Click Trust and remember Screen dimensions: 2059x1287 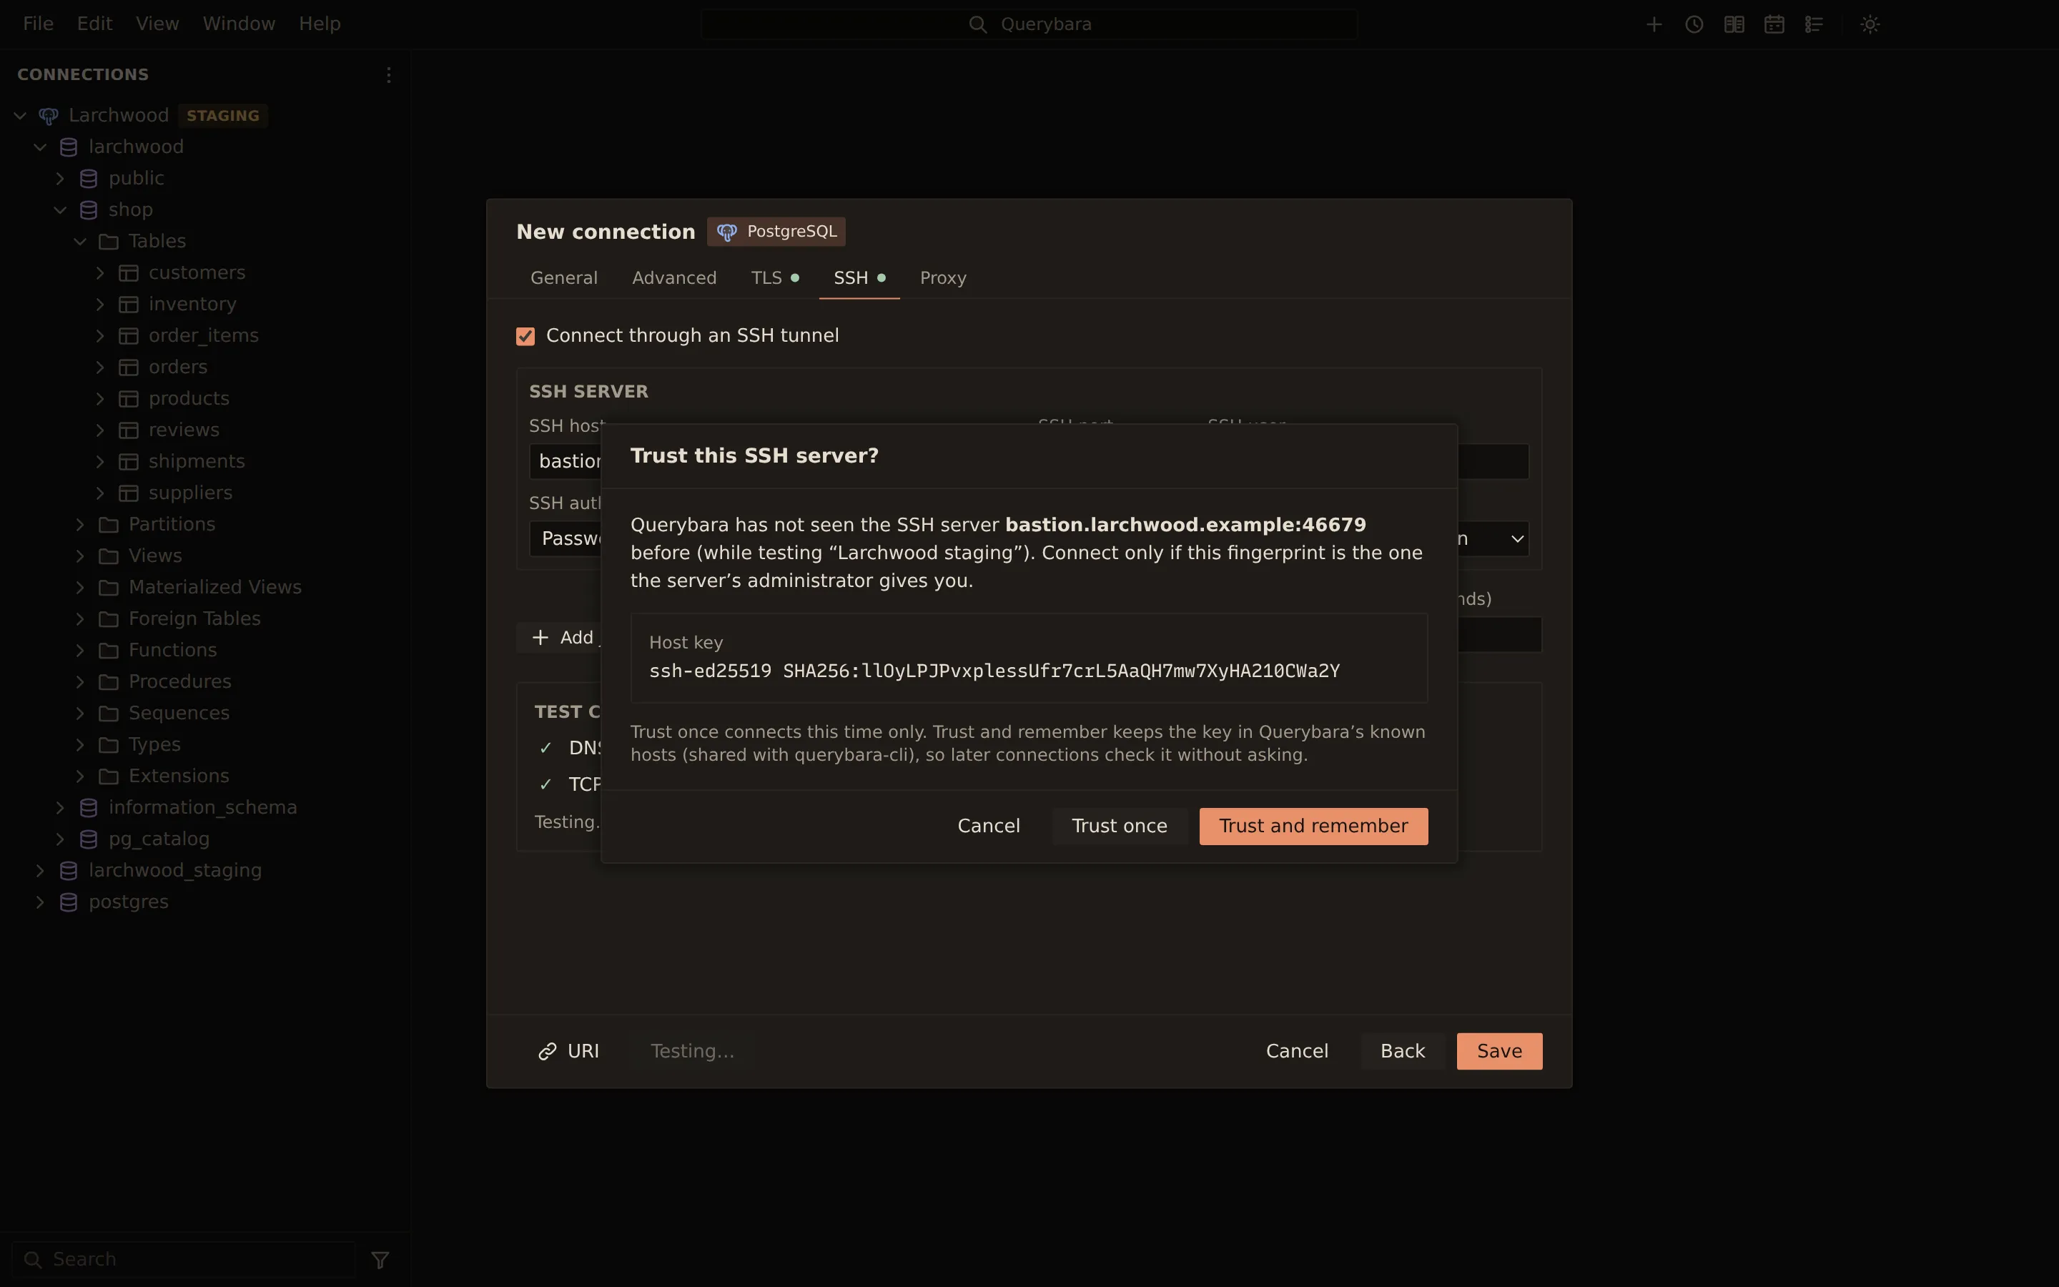pyautogui.click(x=1313, y=827)
